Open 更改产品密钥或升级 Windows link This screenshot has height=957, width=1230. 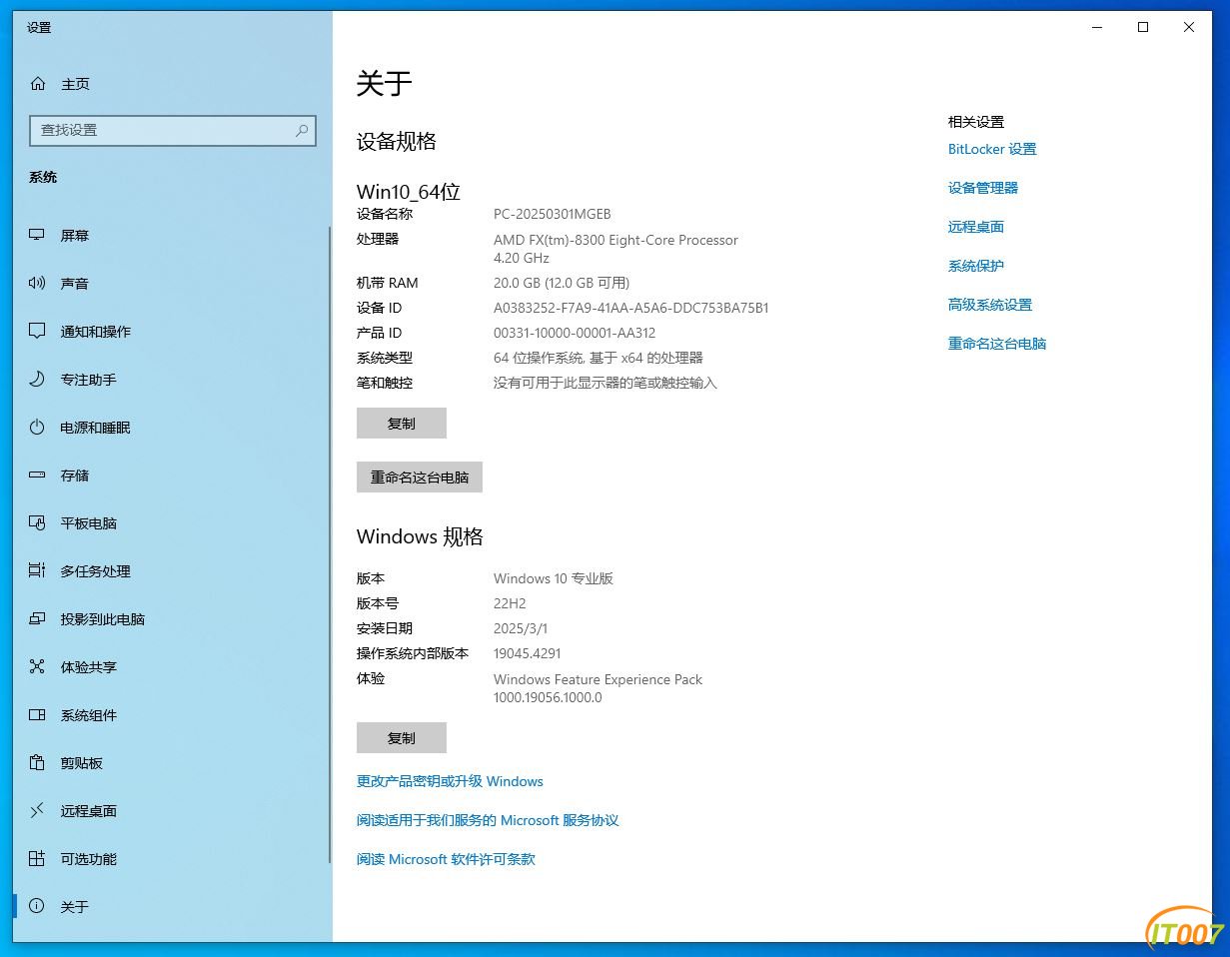[450, 781]
